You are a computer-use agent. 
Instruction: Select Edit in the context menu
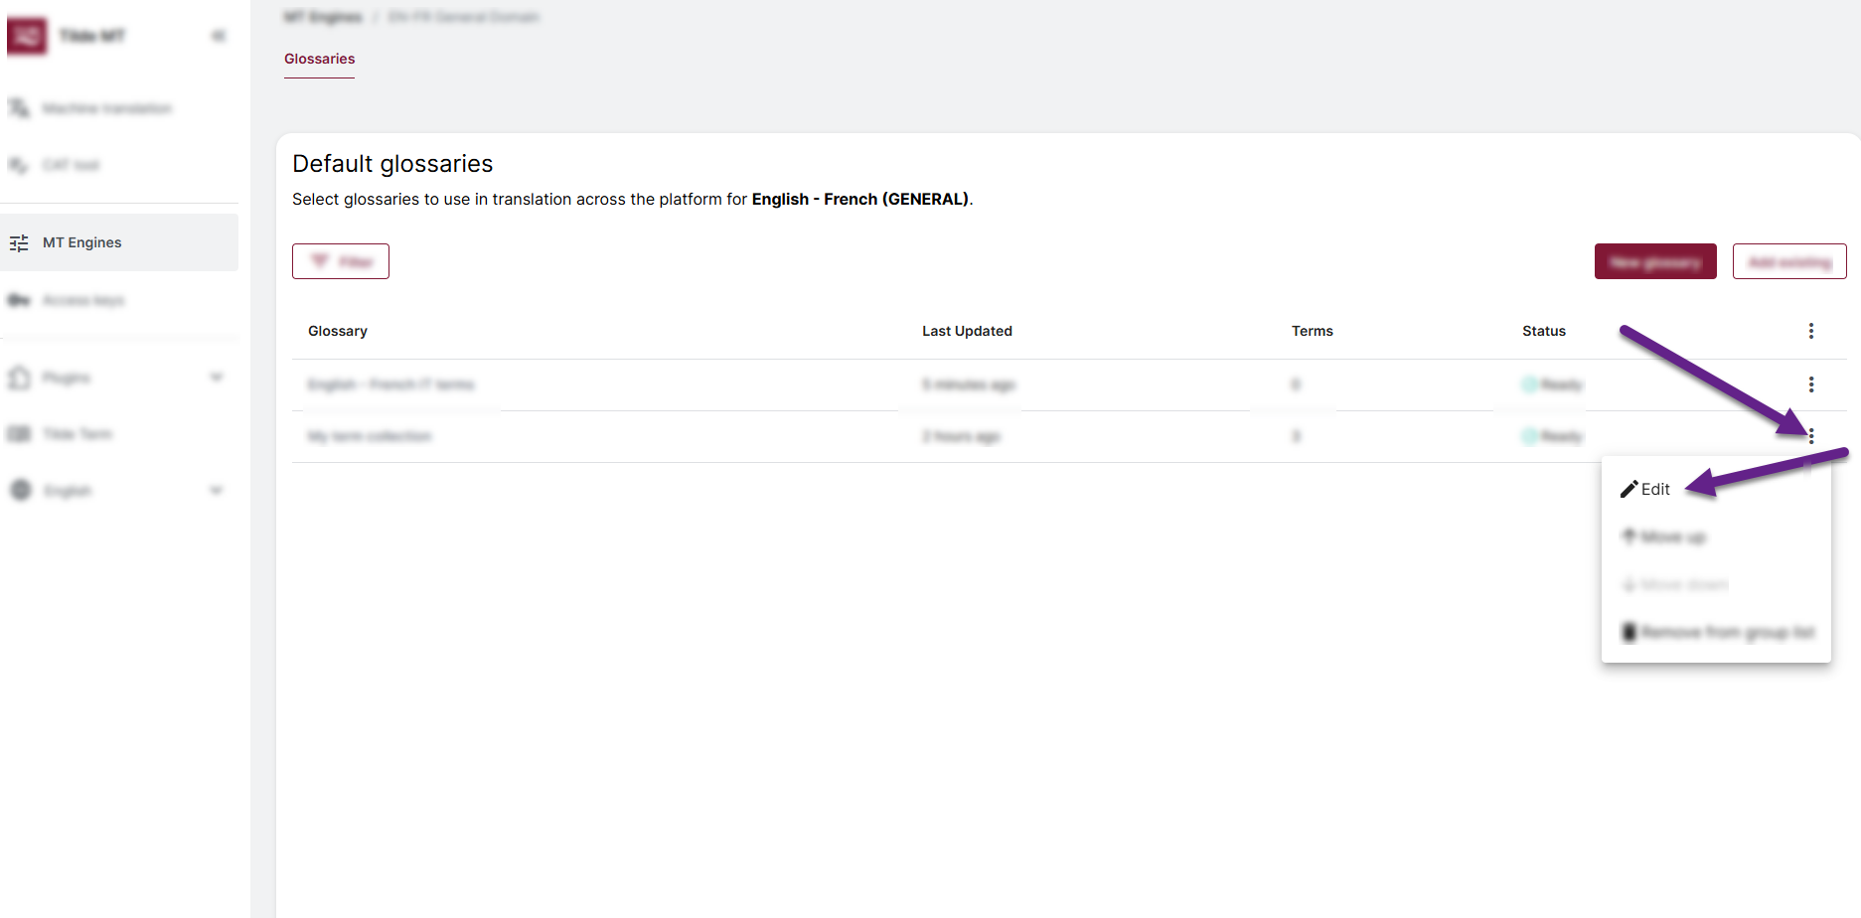[1655, 488]
